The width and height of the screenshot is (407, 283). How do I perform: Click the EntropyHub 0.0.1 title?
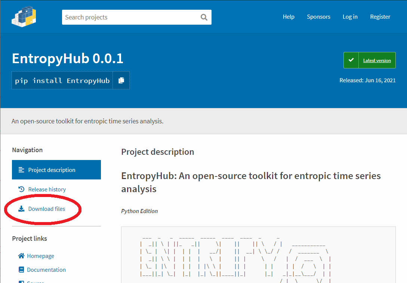68,58
